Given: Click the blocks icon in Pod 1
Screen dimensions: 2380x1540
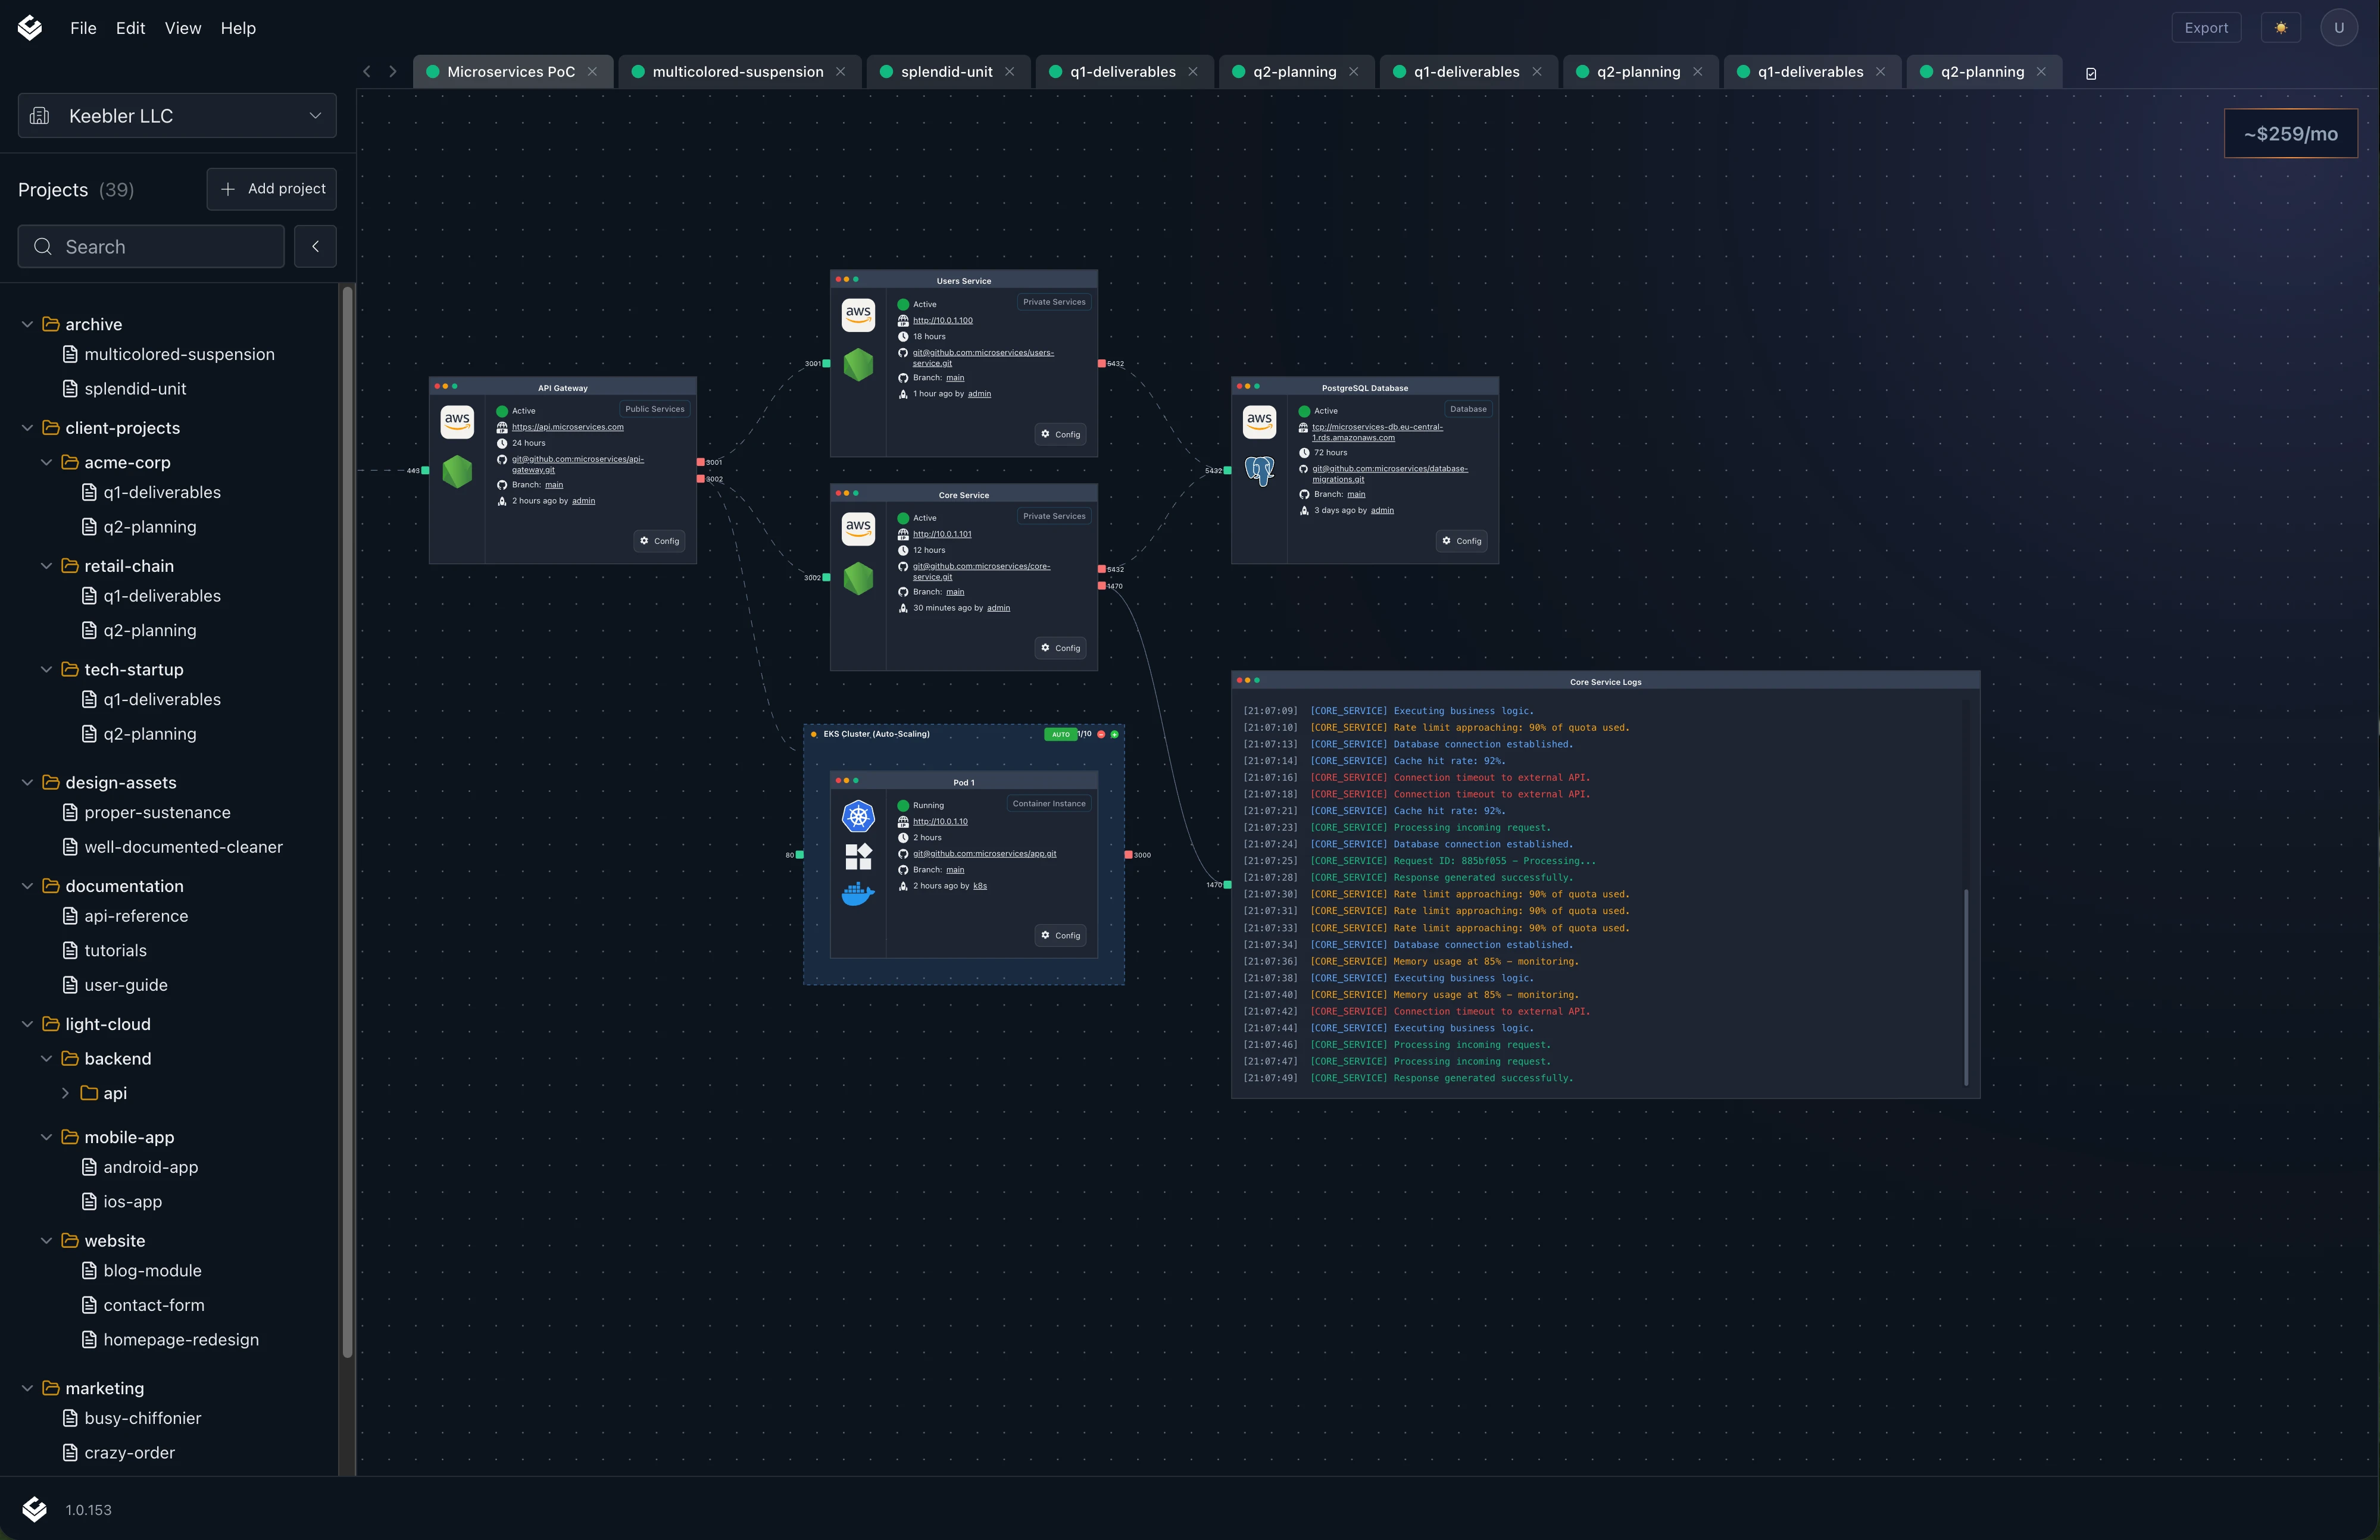Looking at the screenshot, I should (x=858, y=856).
